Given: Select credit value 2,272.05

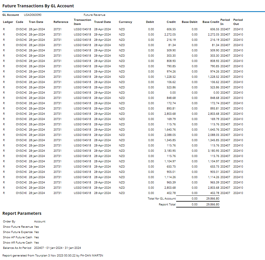Looking at the screenshot, I should pos(170,34).
